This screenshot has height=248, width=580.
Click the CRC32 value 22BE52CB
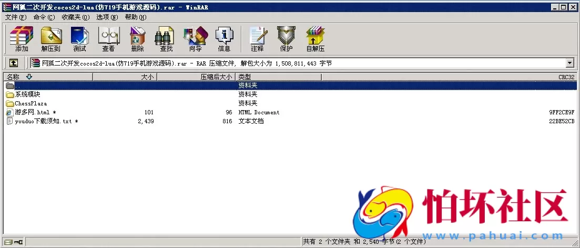click(562, 121)
